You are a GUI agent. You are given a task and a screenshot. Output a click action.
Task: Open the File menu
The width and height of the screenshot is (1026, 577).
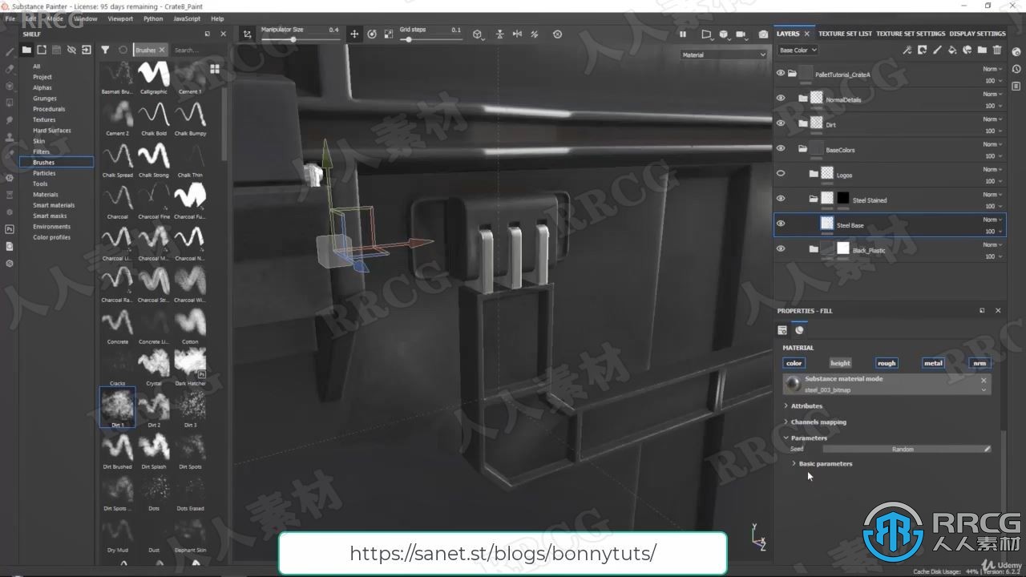[x=10, y=18]
